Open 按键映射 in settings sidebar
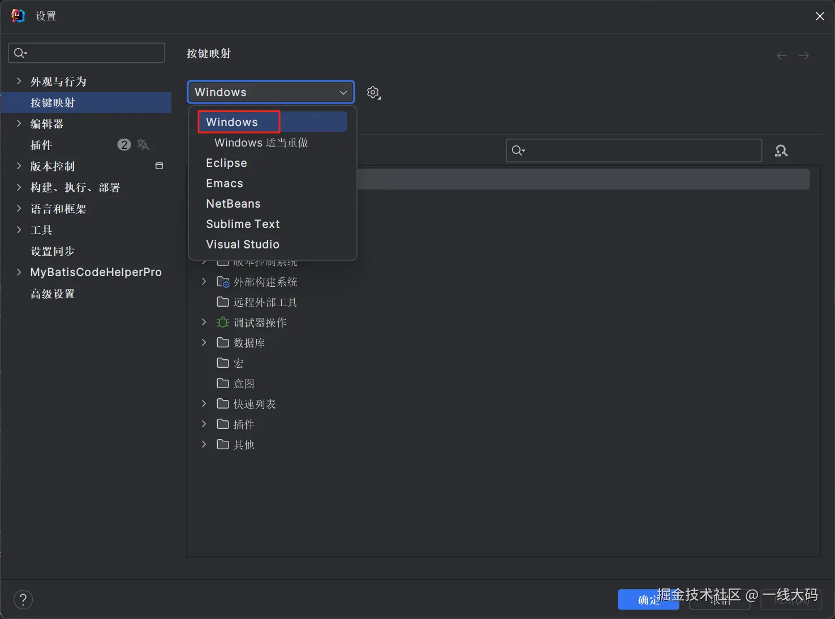Viewport: 835px width, 619px height. click(86, 102)
